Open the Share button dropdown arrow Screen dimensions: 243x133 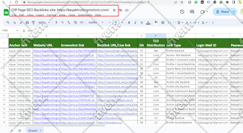234,12
